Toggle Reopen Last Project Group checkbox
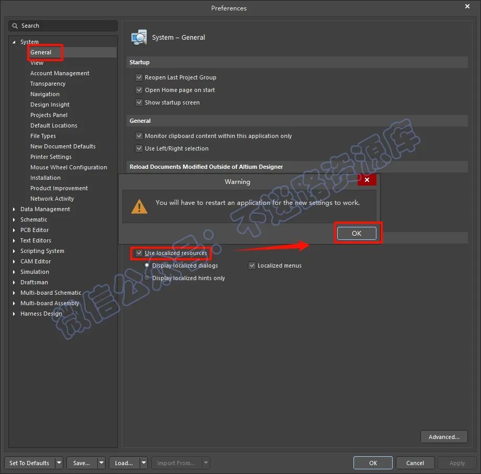 tap(139, 77)
